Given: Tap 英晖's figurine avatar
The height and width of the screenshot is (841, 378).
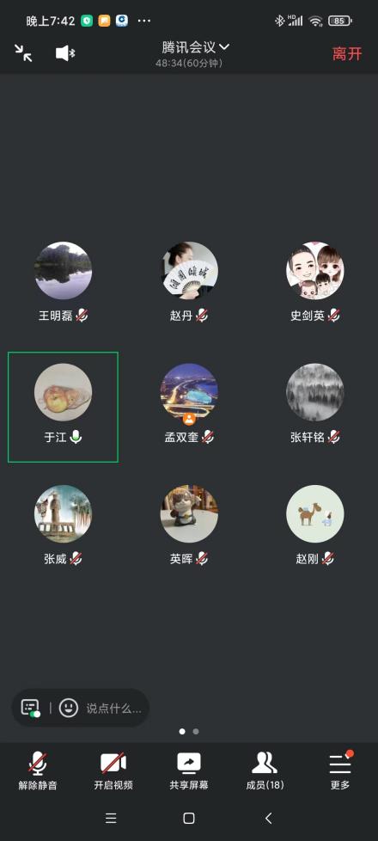Looking at the screenshot, I should click(x=189, y=514).
